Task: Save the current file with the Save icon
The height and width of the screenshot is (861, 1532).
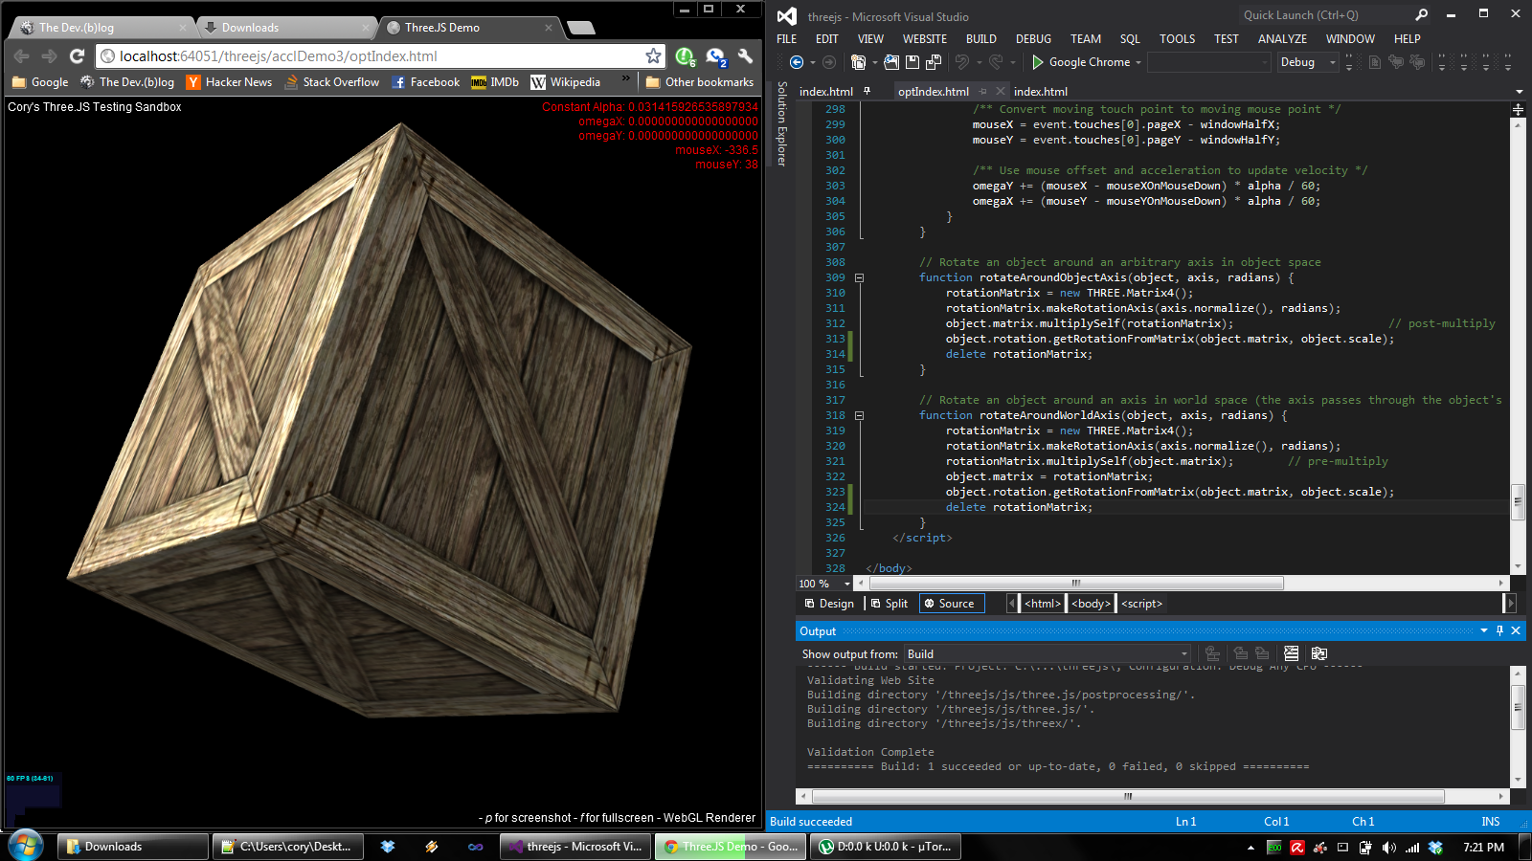Action: pyautogui.click(x=912, y=62)
